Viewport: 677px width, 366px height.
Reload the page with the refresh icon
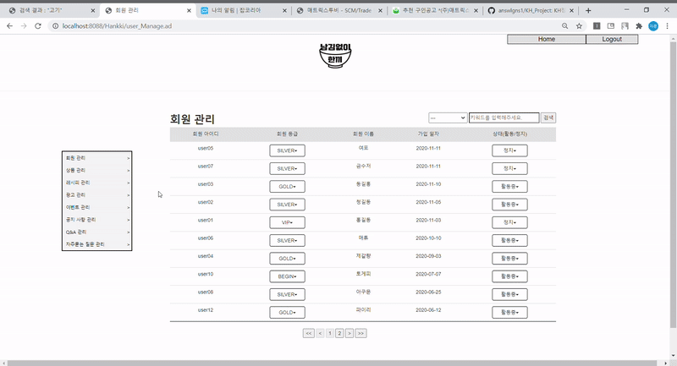point(38,26)
